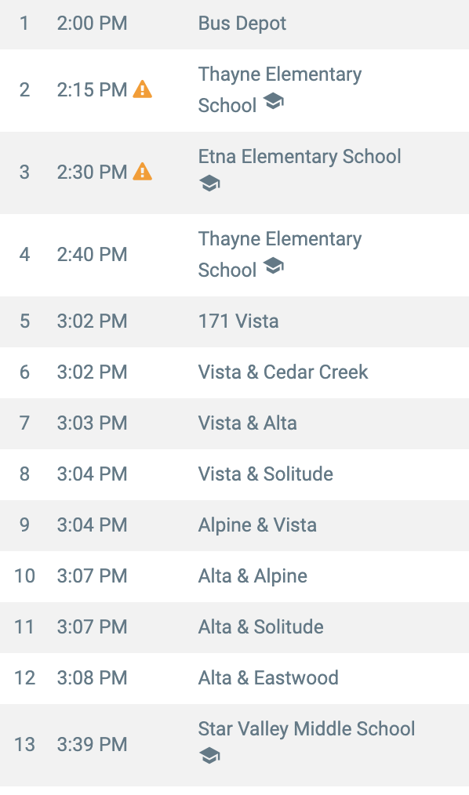Click the Etna Elementary School stop name

[300, 156]
